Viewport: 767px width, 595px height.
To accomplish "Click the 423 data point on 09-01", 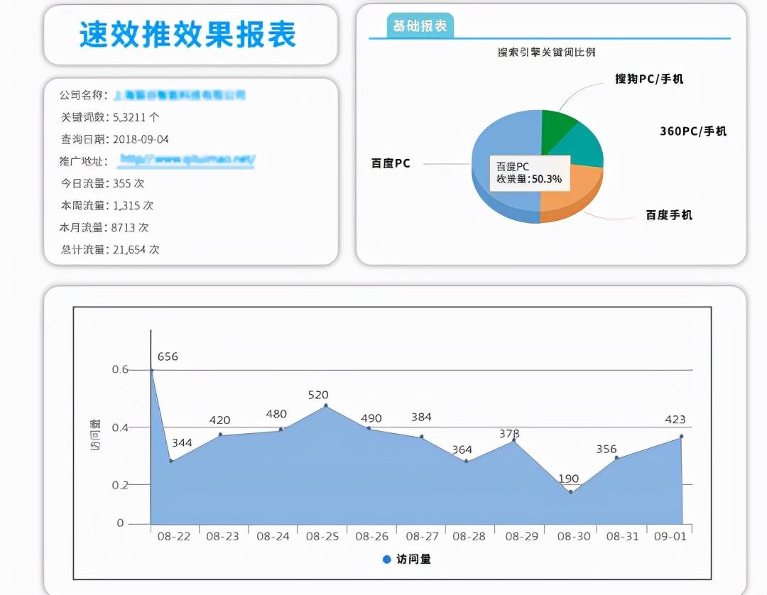I will tap(681, 436).
